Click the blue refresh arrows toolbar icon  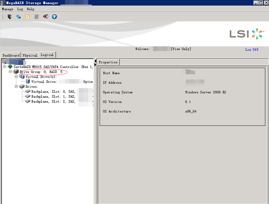pyautogui.click(x=18, y=17)
